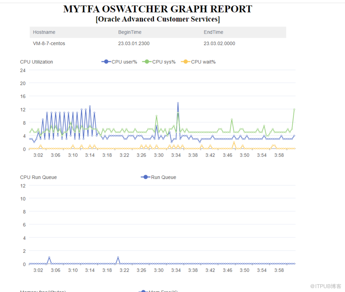The image size is (345, 292).
Task: Click the yellow CPU wait% legend marker icon
Action: pyautogui.click(x=185, y=62)
